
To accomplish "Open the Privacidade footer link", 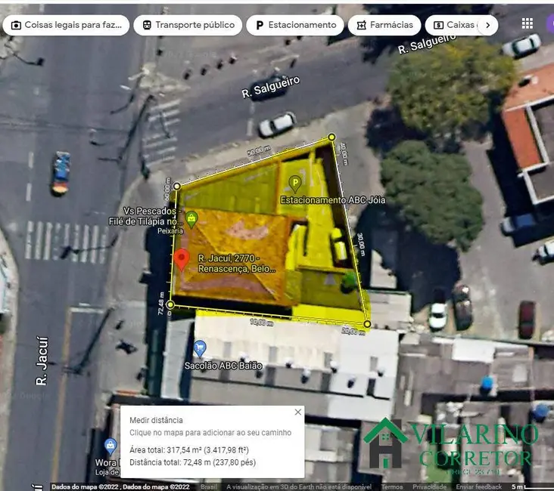I will tap(429, 487).
